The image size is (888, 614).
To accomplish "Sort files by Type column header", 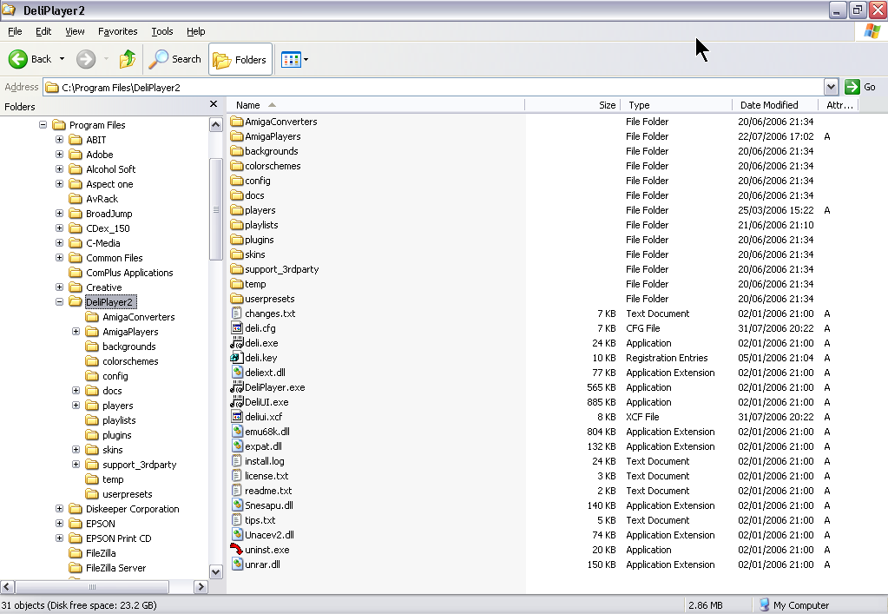I will [x=676, y=105].
